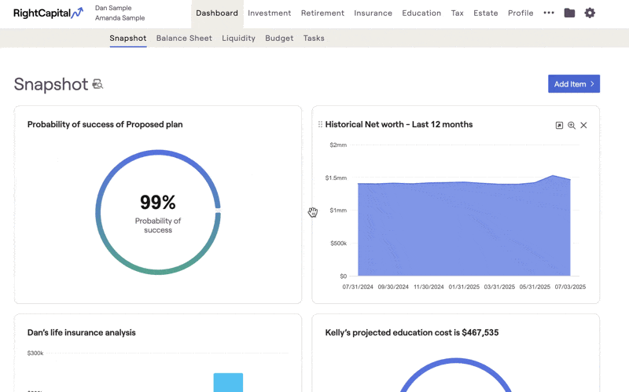This screenshot has height=392, width=629.
Task: Click the Dan Sample client name
Action: click(x=113, y=8)
